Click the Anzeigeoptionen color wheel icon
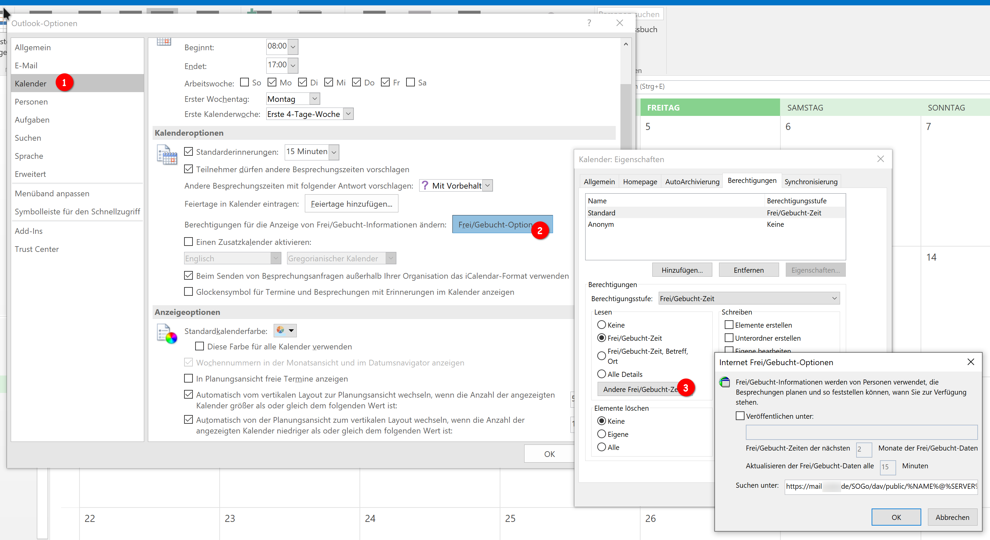The image size is (990, 540). pyautogui.click(x=167, y=334)
